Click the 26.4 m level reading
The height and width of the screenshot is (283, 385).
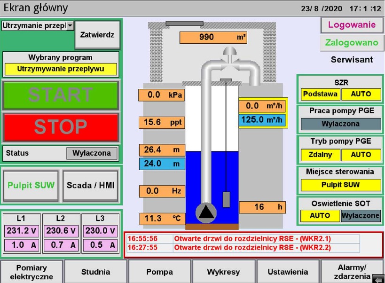[162, 150]
